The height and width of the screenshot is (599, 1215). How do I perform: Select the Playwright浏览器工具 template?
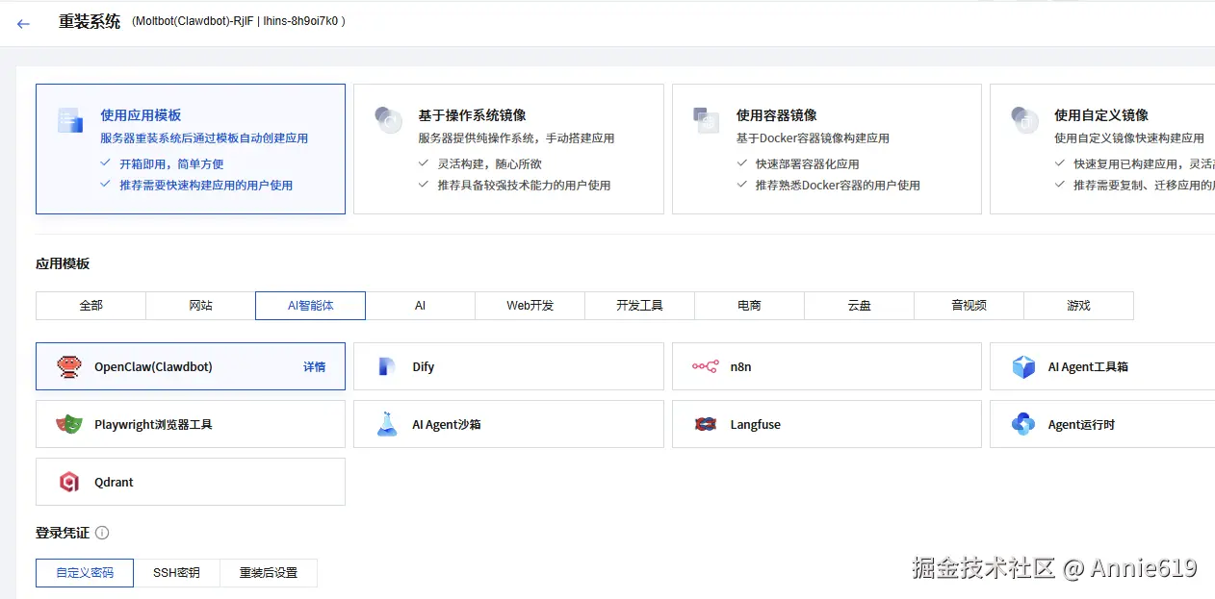[x=191, y=424]
